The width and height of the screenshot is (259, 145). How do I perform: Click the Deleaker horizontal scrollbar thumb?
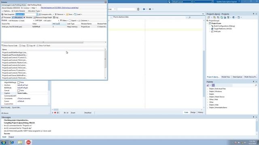pos(43,42)
